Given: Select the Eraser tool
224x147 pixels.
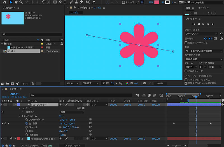Looking at the screenshot, I should pyautogui.click(x=81, y=2).
